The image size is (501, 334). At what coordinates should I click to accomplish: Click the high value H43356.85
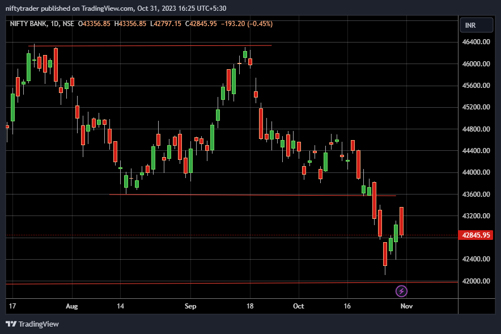click(130, 24)
